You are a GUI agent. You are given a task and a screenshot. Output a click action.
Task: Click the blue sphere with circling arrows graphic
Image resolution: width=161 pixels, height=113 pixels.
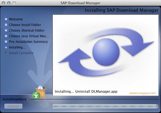click(106, 52)
